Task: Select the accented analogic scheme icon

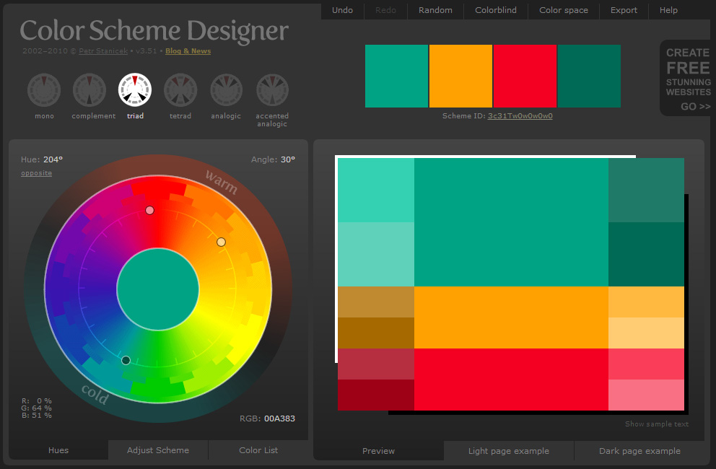Action: (x=272, y=90)
